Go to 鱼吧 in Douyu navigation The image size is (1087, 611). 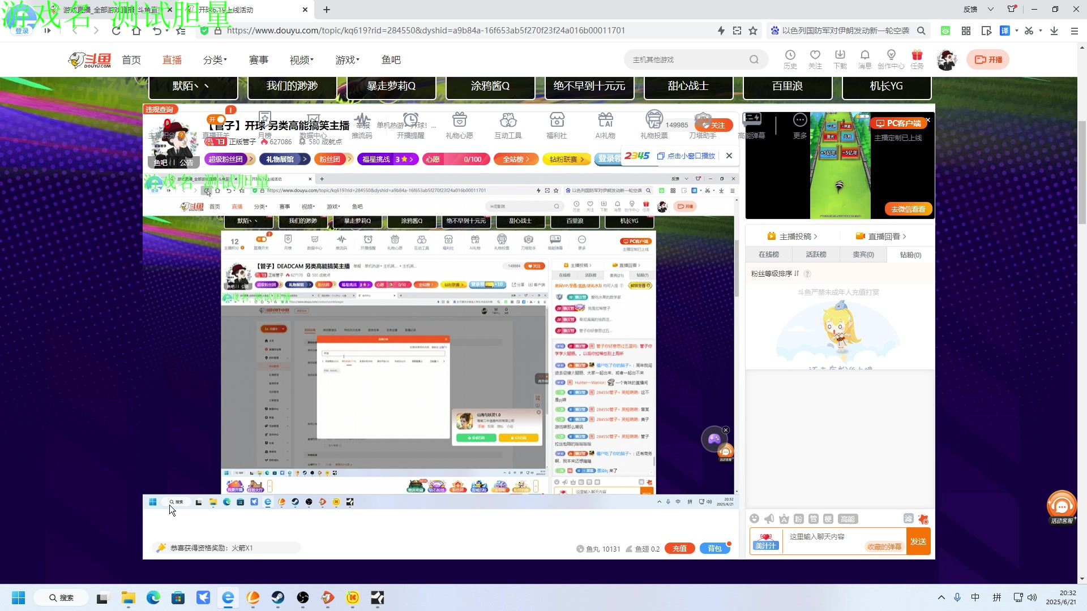tap(391, 60)
